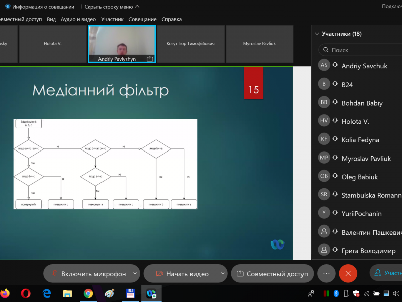This screenshot has width=402, height=302.
Task: Collapse the Участники (18) panel header
Action: (x=317, y=34)
